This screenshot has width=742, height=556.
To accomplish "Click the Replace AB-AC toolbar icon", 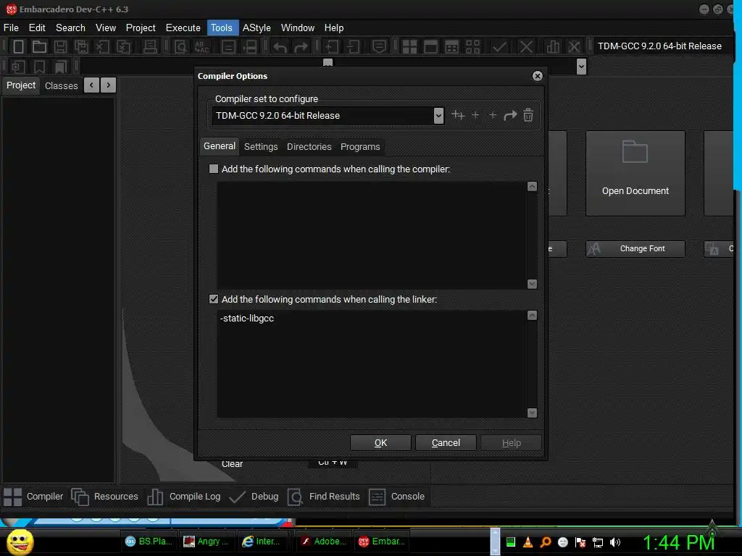I will [201, 46].
